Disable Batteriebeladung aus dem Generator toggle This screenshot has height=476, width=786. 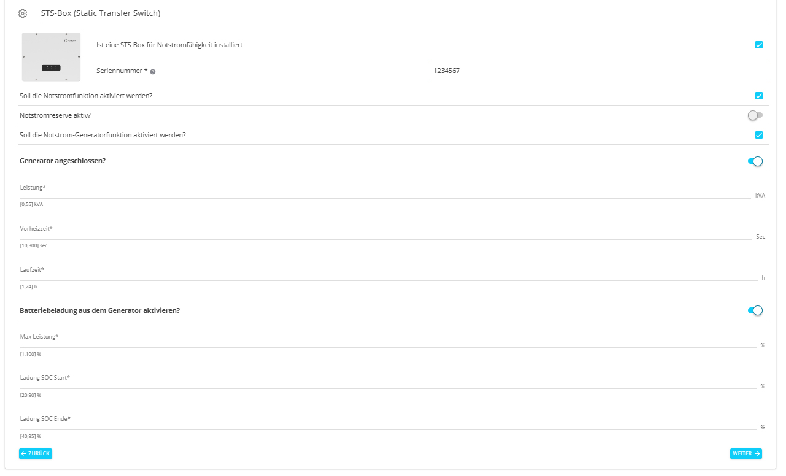click(x=755, y=310)
